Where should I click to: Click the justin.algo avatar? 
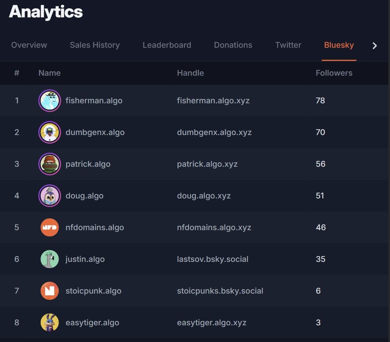click(50, 259)
